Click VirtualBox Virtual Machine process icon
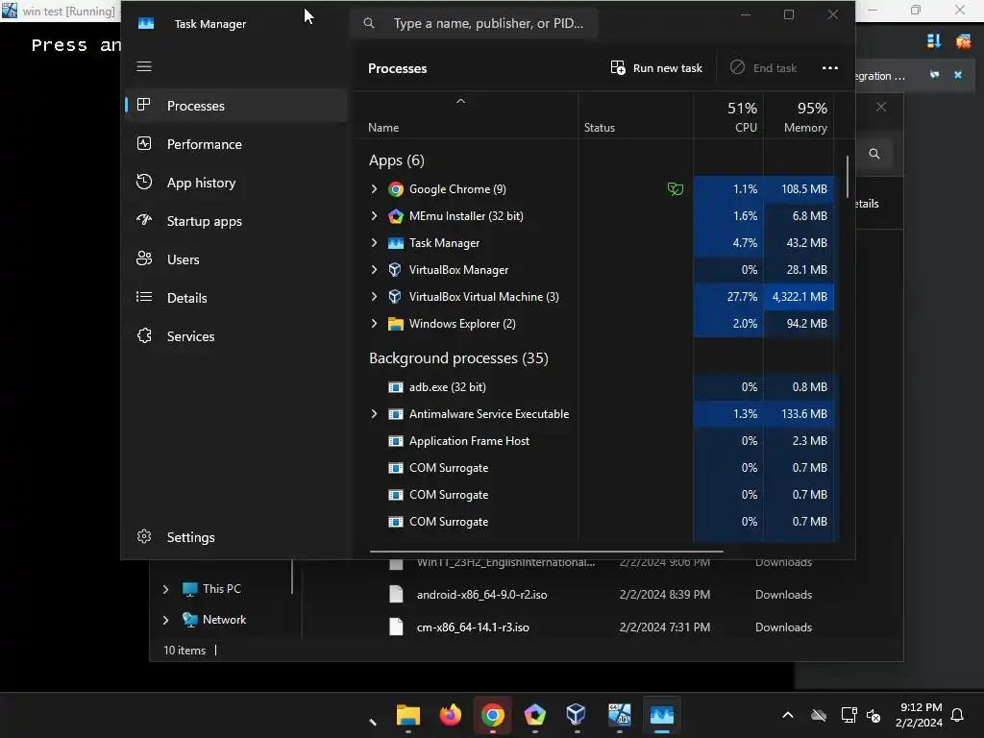This screenshot has width=984, height=738. tap(395, 297)
